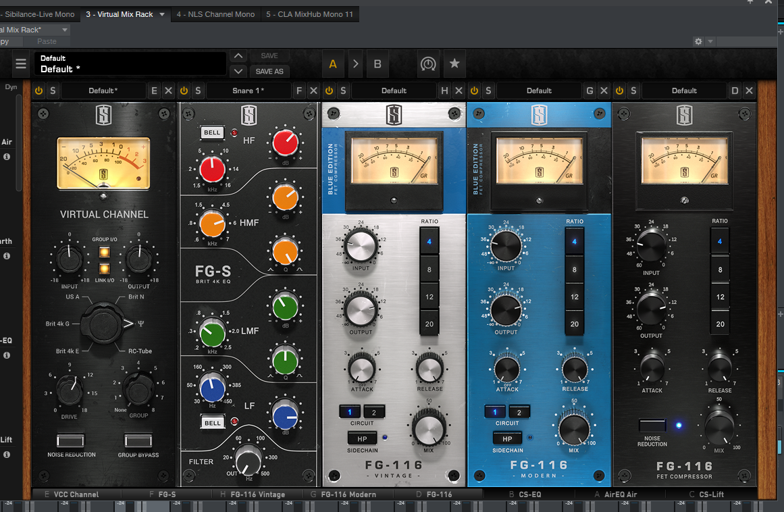The height and width of the screenshot is (512, 784).
Task: Click the H letter in FG-116 Vintage header
Action: click(444, 91)
